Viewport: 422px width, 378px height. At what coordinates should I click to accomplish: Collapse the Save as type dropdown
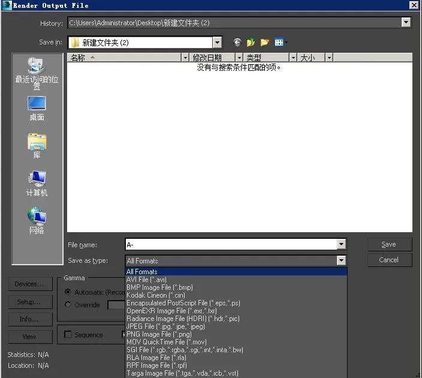point(341,260)
